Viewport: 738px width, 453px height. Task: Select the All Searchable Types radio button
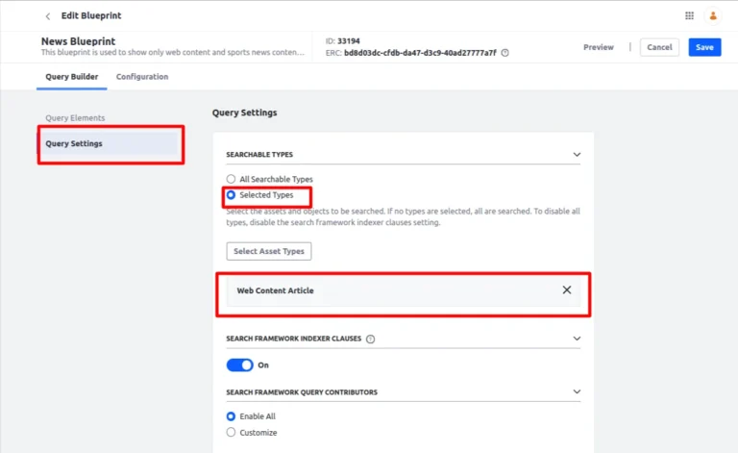pyautogui.click(x=231, y=179)
